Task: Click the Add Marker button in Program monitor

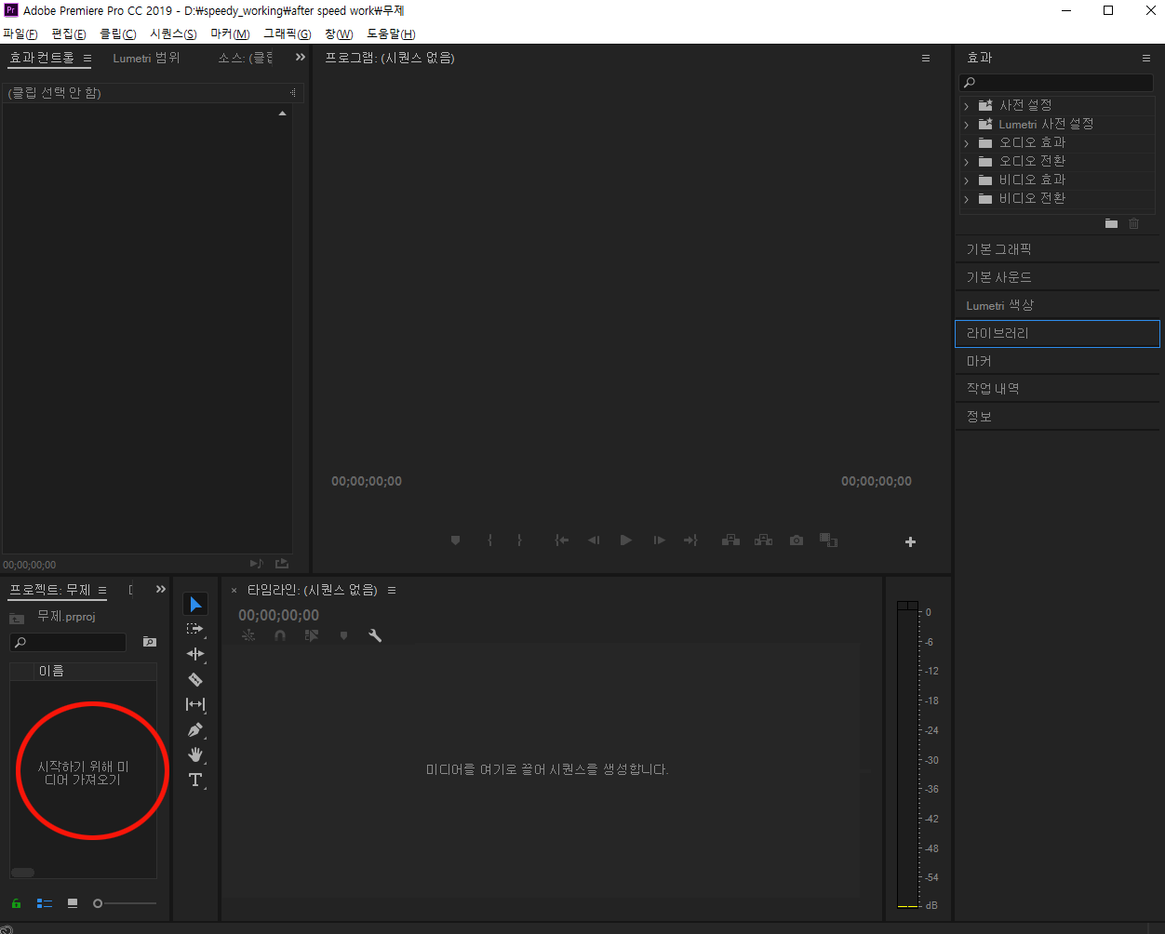Action: pyautogui.click(x=455, y=540)
